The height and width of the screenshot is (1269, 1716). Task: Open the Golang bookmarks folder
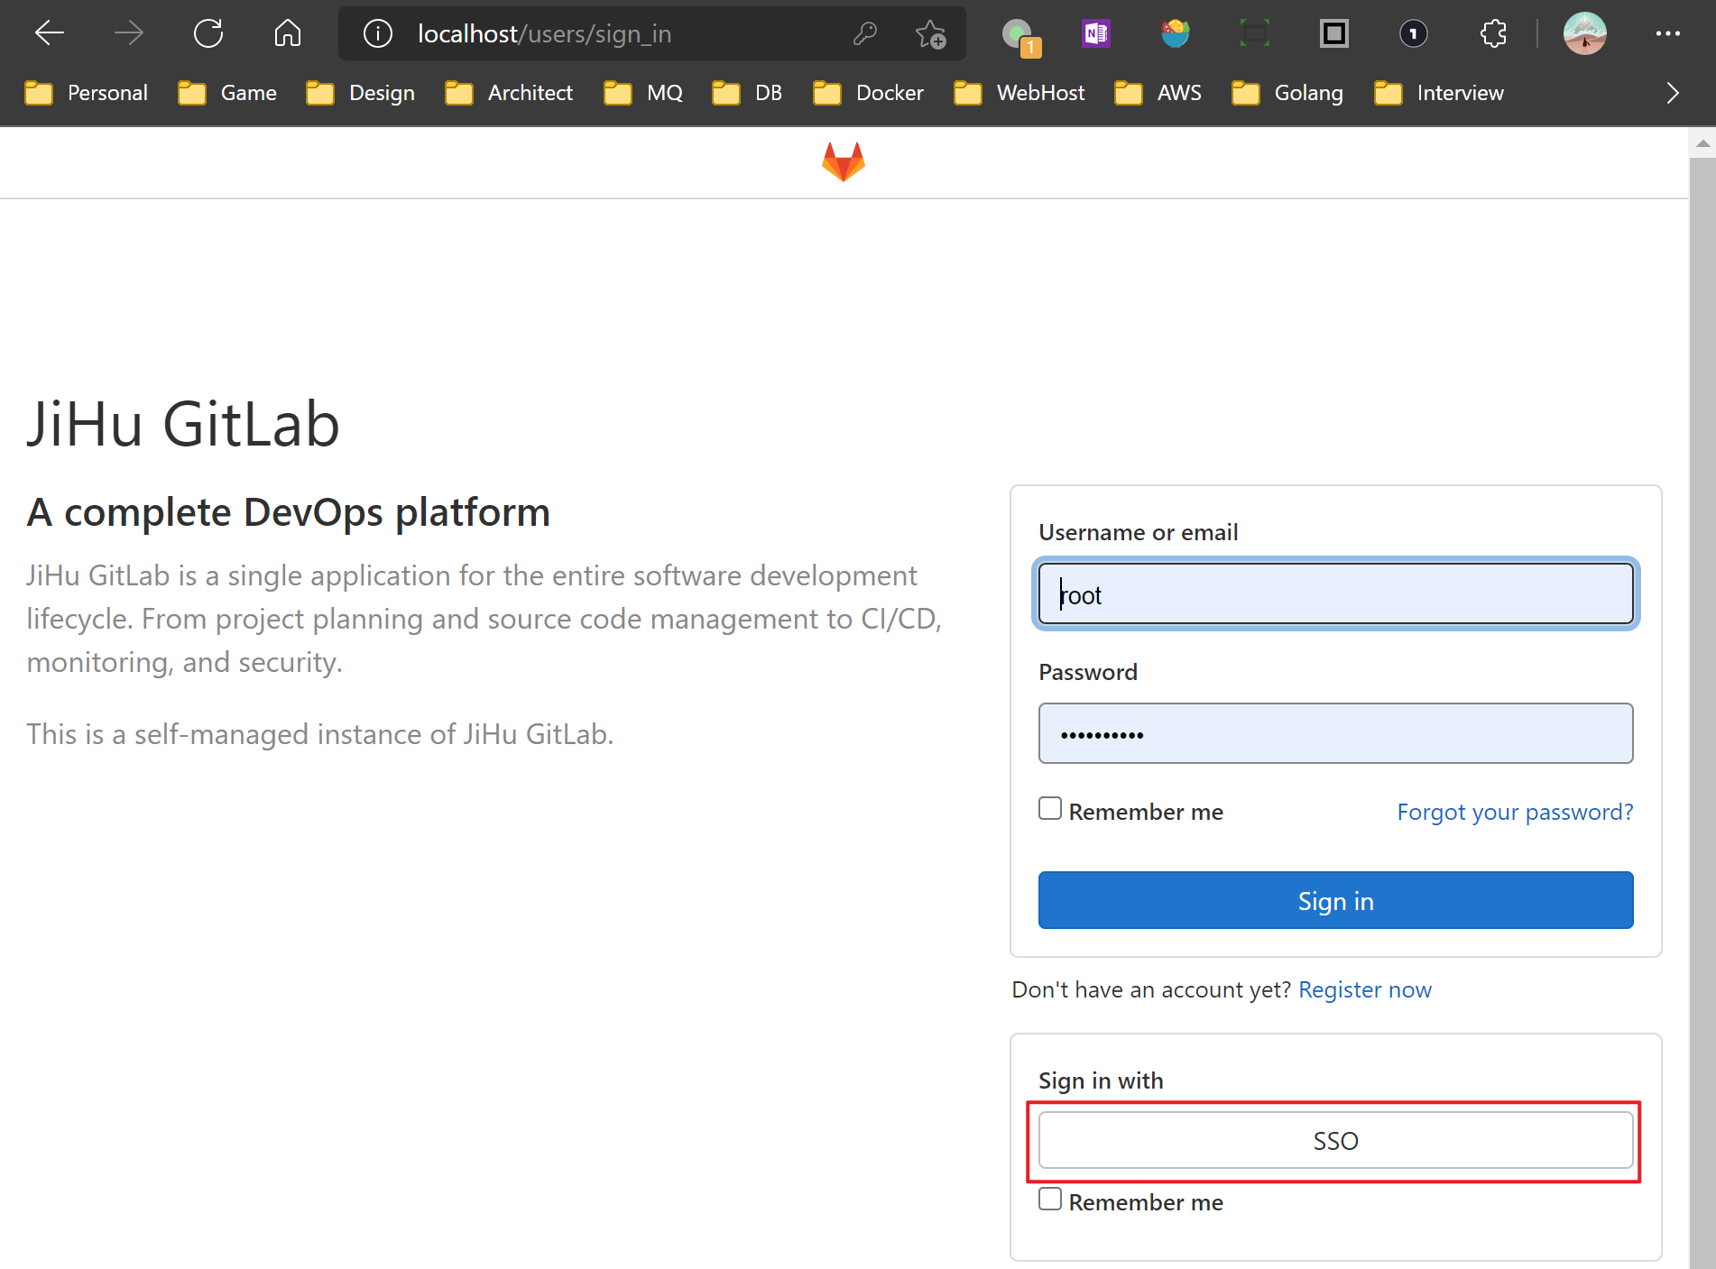tap(1287, 93)
